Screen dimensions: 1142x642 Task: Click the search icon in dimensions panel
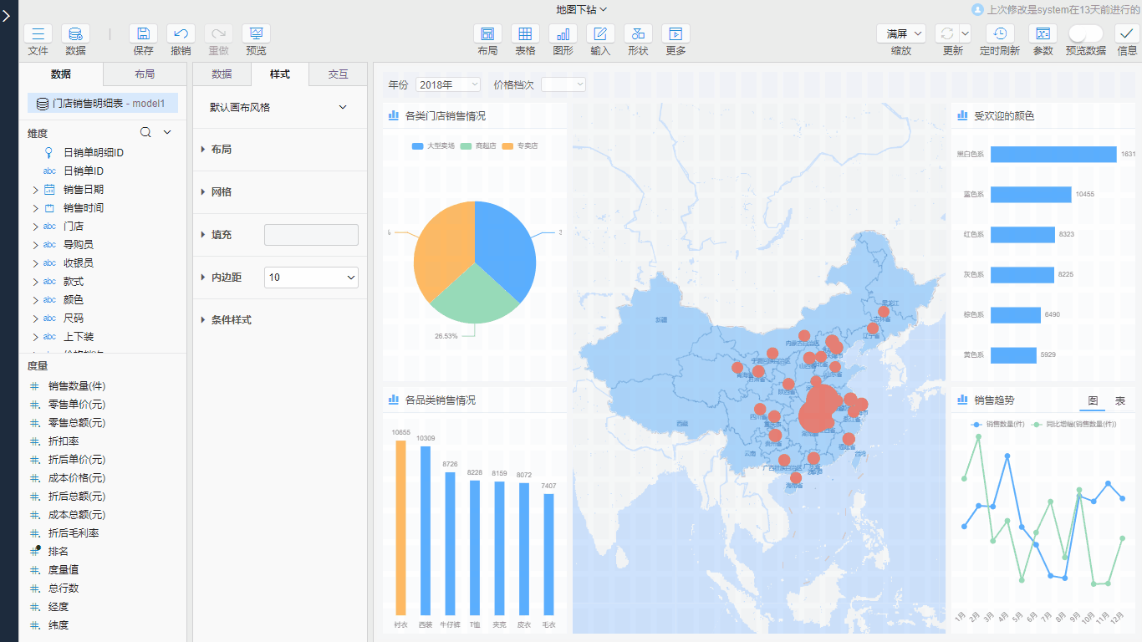pos(145,132)
